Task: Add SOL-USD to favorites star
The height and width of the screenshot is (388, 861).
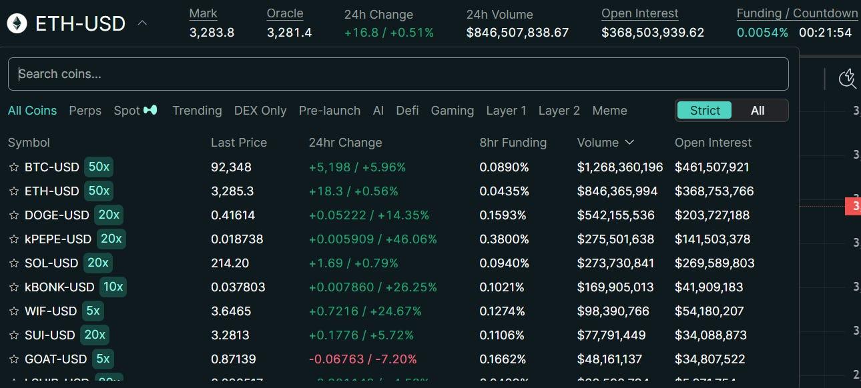Action: [13, 263]
